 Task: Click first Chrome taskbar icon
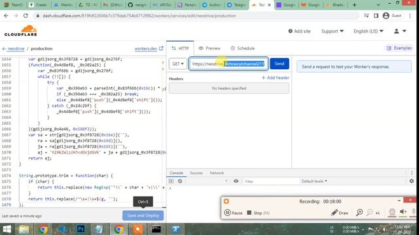[43, 229]
